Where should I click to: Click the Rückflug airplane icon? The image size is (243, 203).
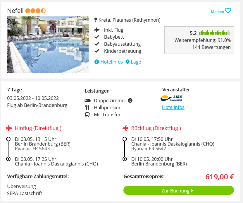[x=125, y=128]
